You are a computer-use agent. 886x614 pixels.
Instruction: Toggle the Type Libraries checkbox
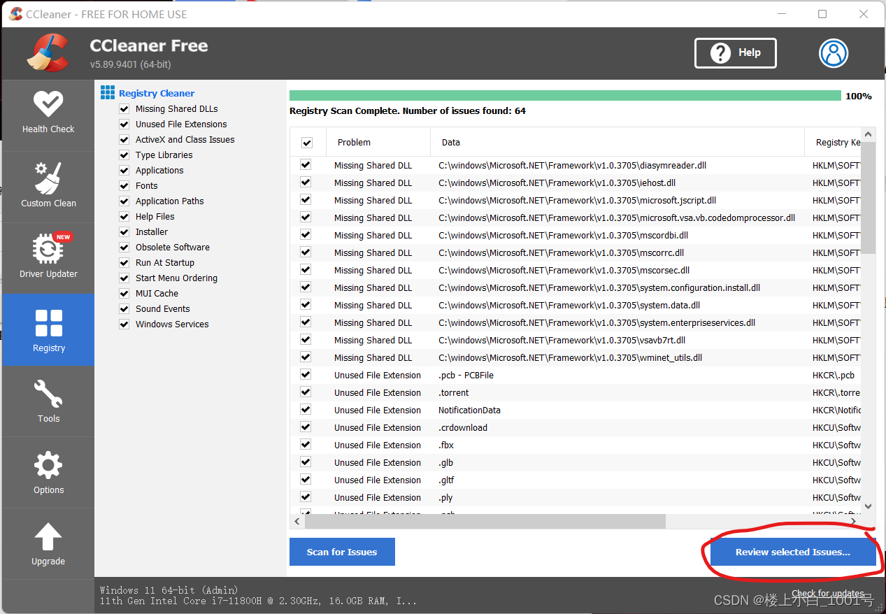tap(124, 155)
